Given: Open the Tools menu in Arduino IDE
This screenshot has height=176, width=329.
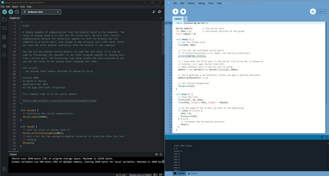Looking at the screenshot, I should point(22,7).
